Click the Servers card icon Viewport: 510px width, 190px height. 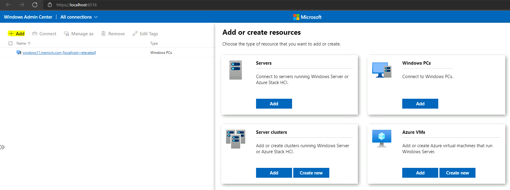point(236,70)
